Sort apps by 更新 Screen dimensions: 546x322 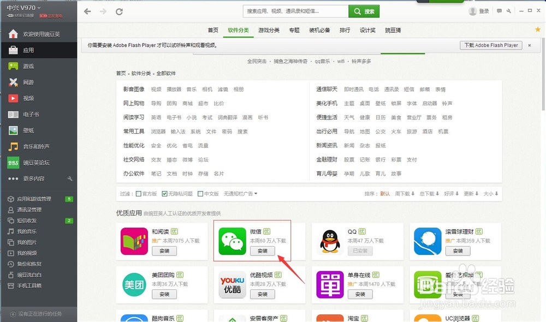click(471, 194)
